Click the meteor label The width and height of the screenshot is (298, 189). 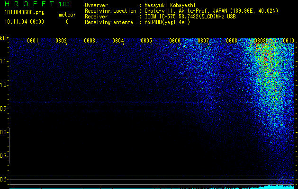pos(67,15)
